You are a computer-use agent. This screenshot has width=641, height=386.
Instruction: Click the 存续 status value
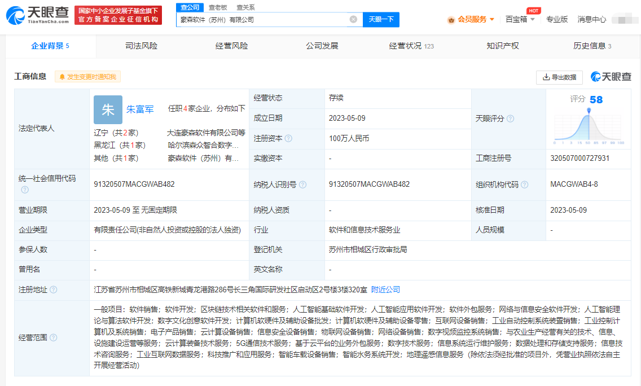click(336, 98)
